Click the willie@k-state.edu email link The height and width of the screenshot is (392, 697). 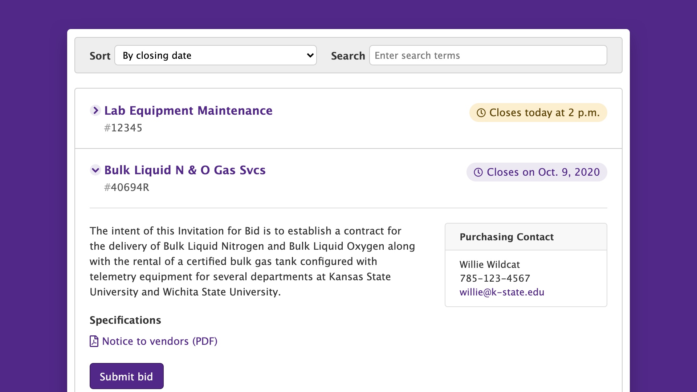coord(502,292)
